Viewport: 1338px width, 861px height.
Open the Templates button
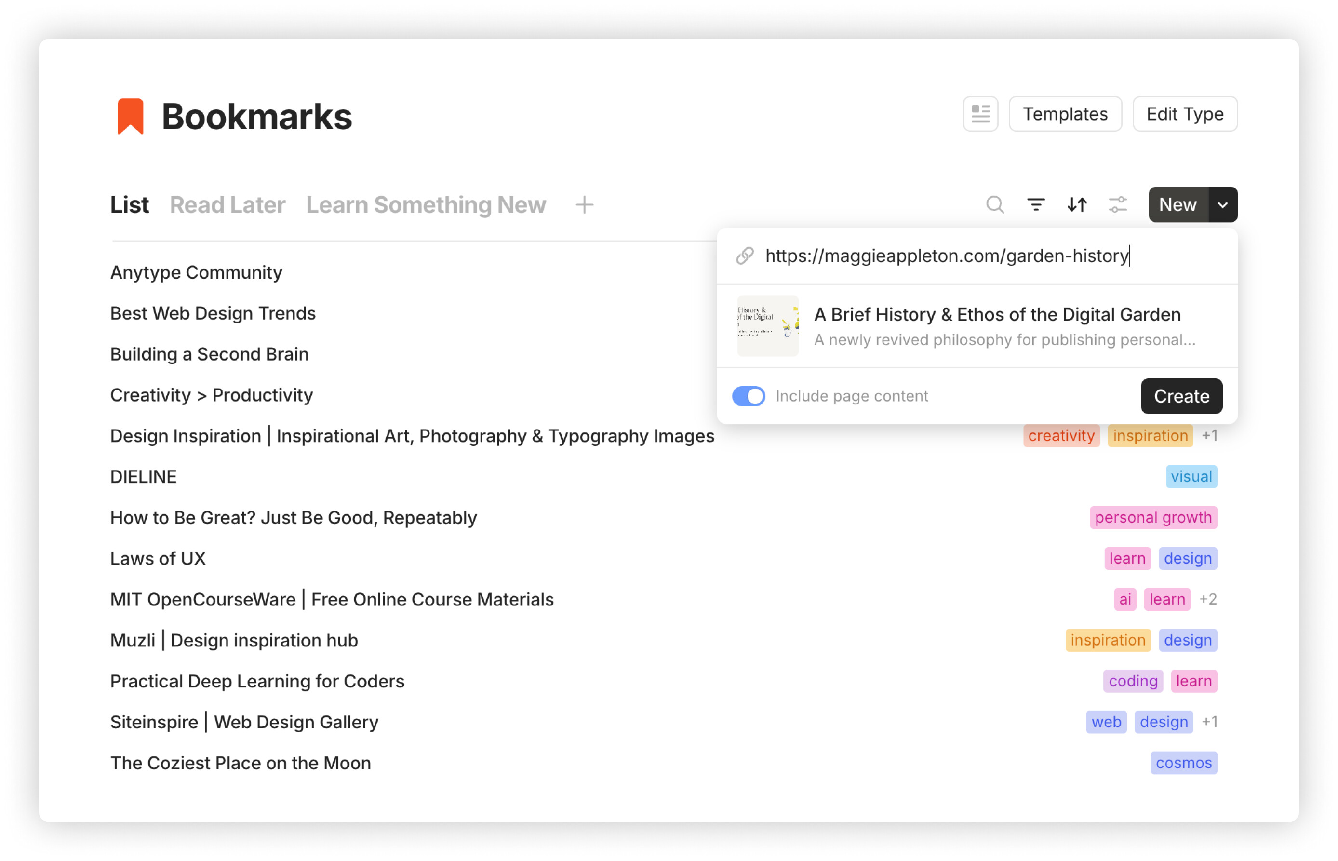[x=1065, y=114]
